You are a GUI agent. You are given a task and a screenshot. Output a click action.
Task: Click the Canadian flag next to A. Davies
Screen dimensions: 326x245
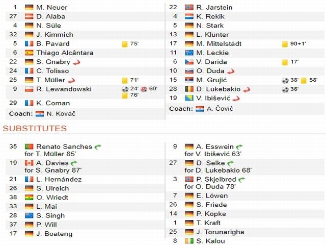point(29,163)
